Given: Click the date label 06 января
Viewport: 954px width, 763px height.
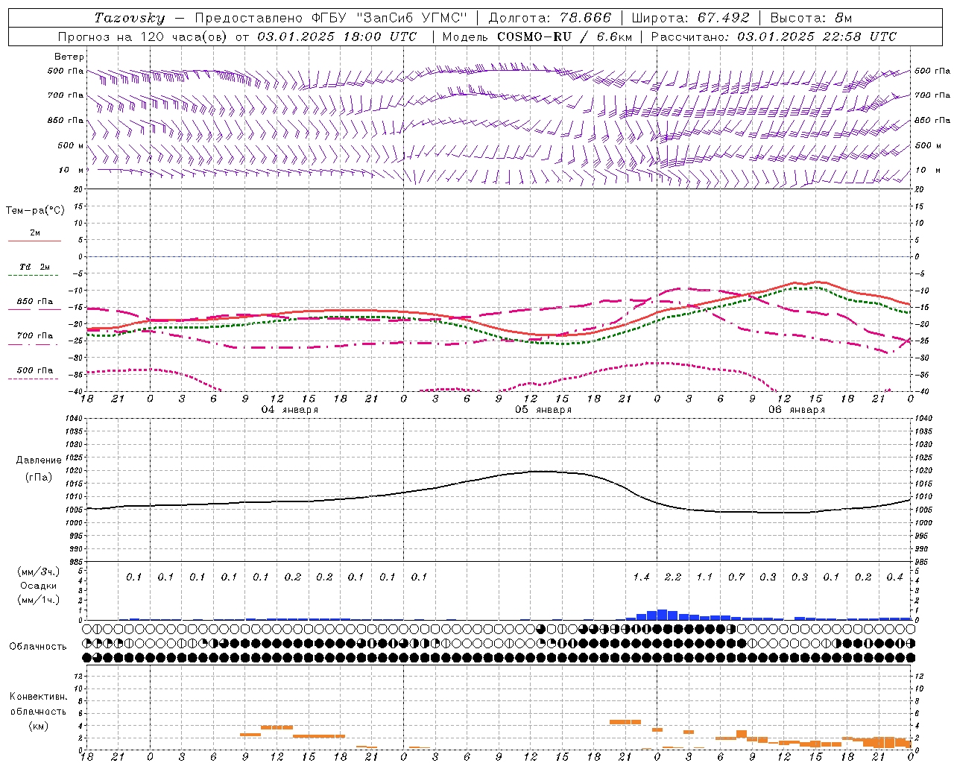Looking at the screenshot, I should pos(797,410).
